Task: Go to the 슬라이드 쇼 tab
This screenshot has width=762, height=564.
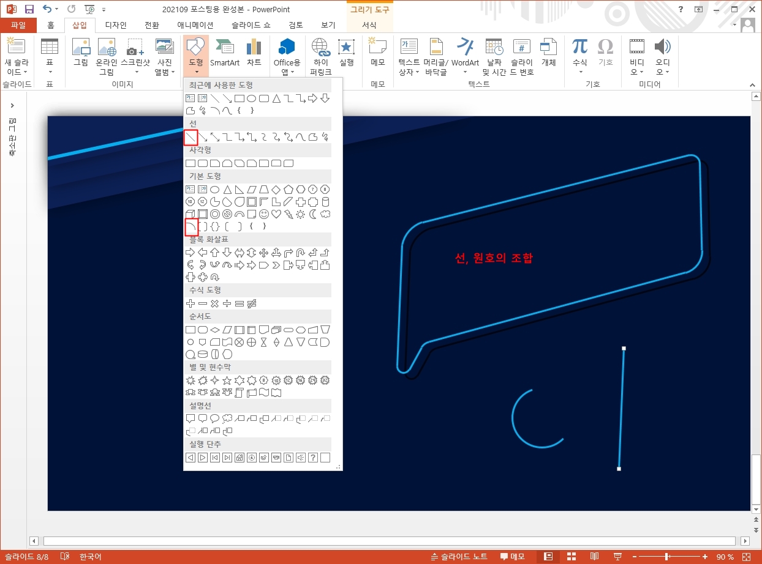Action: click(251, 25)
